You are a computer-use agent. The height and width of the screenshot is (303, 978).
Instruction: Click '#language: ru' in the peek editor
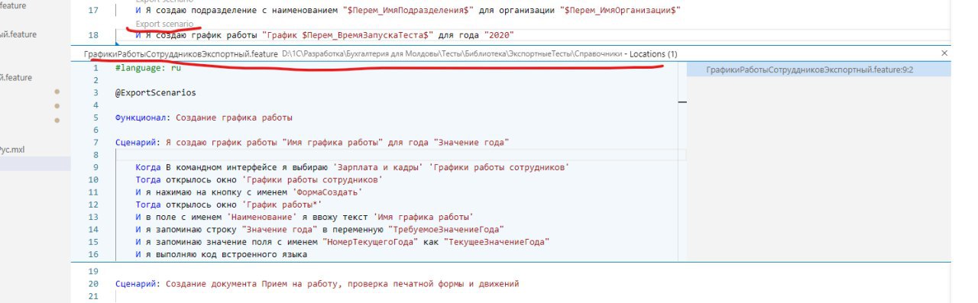pyautogui.click(x=147, y=68)
